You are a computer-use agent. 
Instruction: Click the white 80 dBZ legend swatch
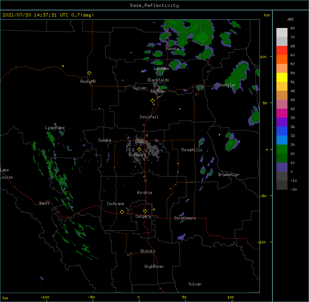[x=282, y=33]
